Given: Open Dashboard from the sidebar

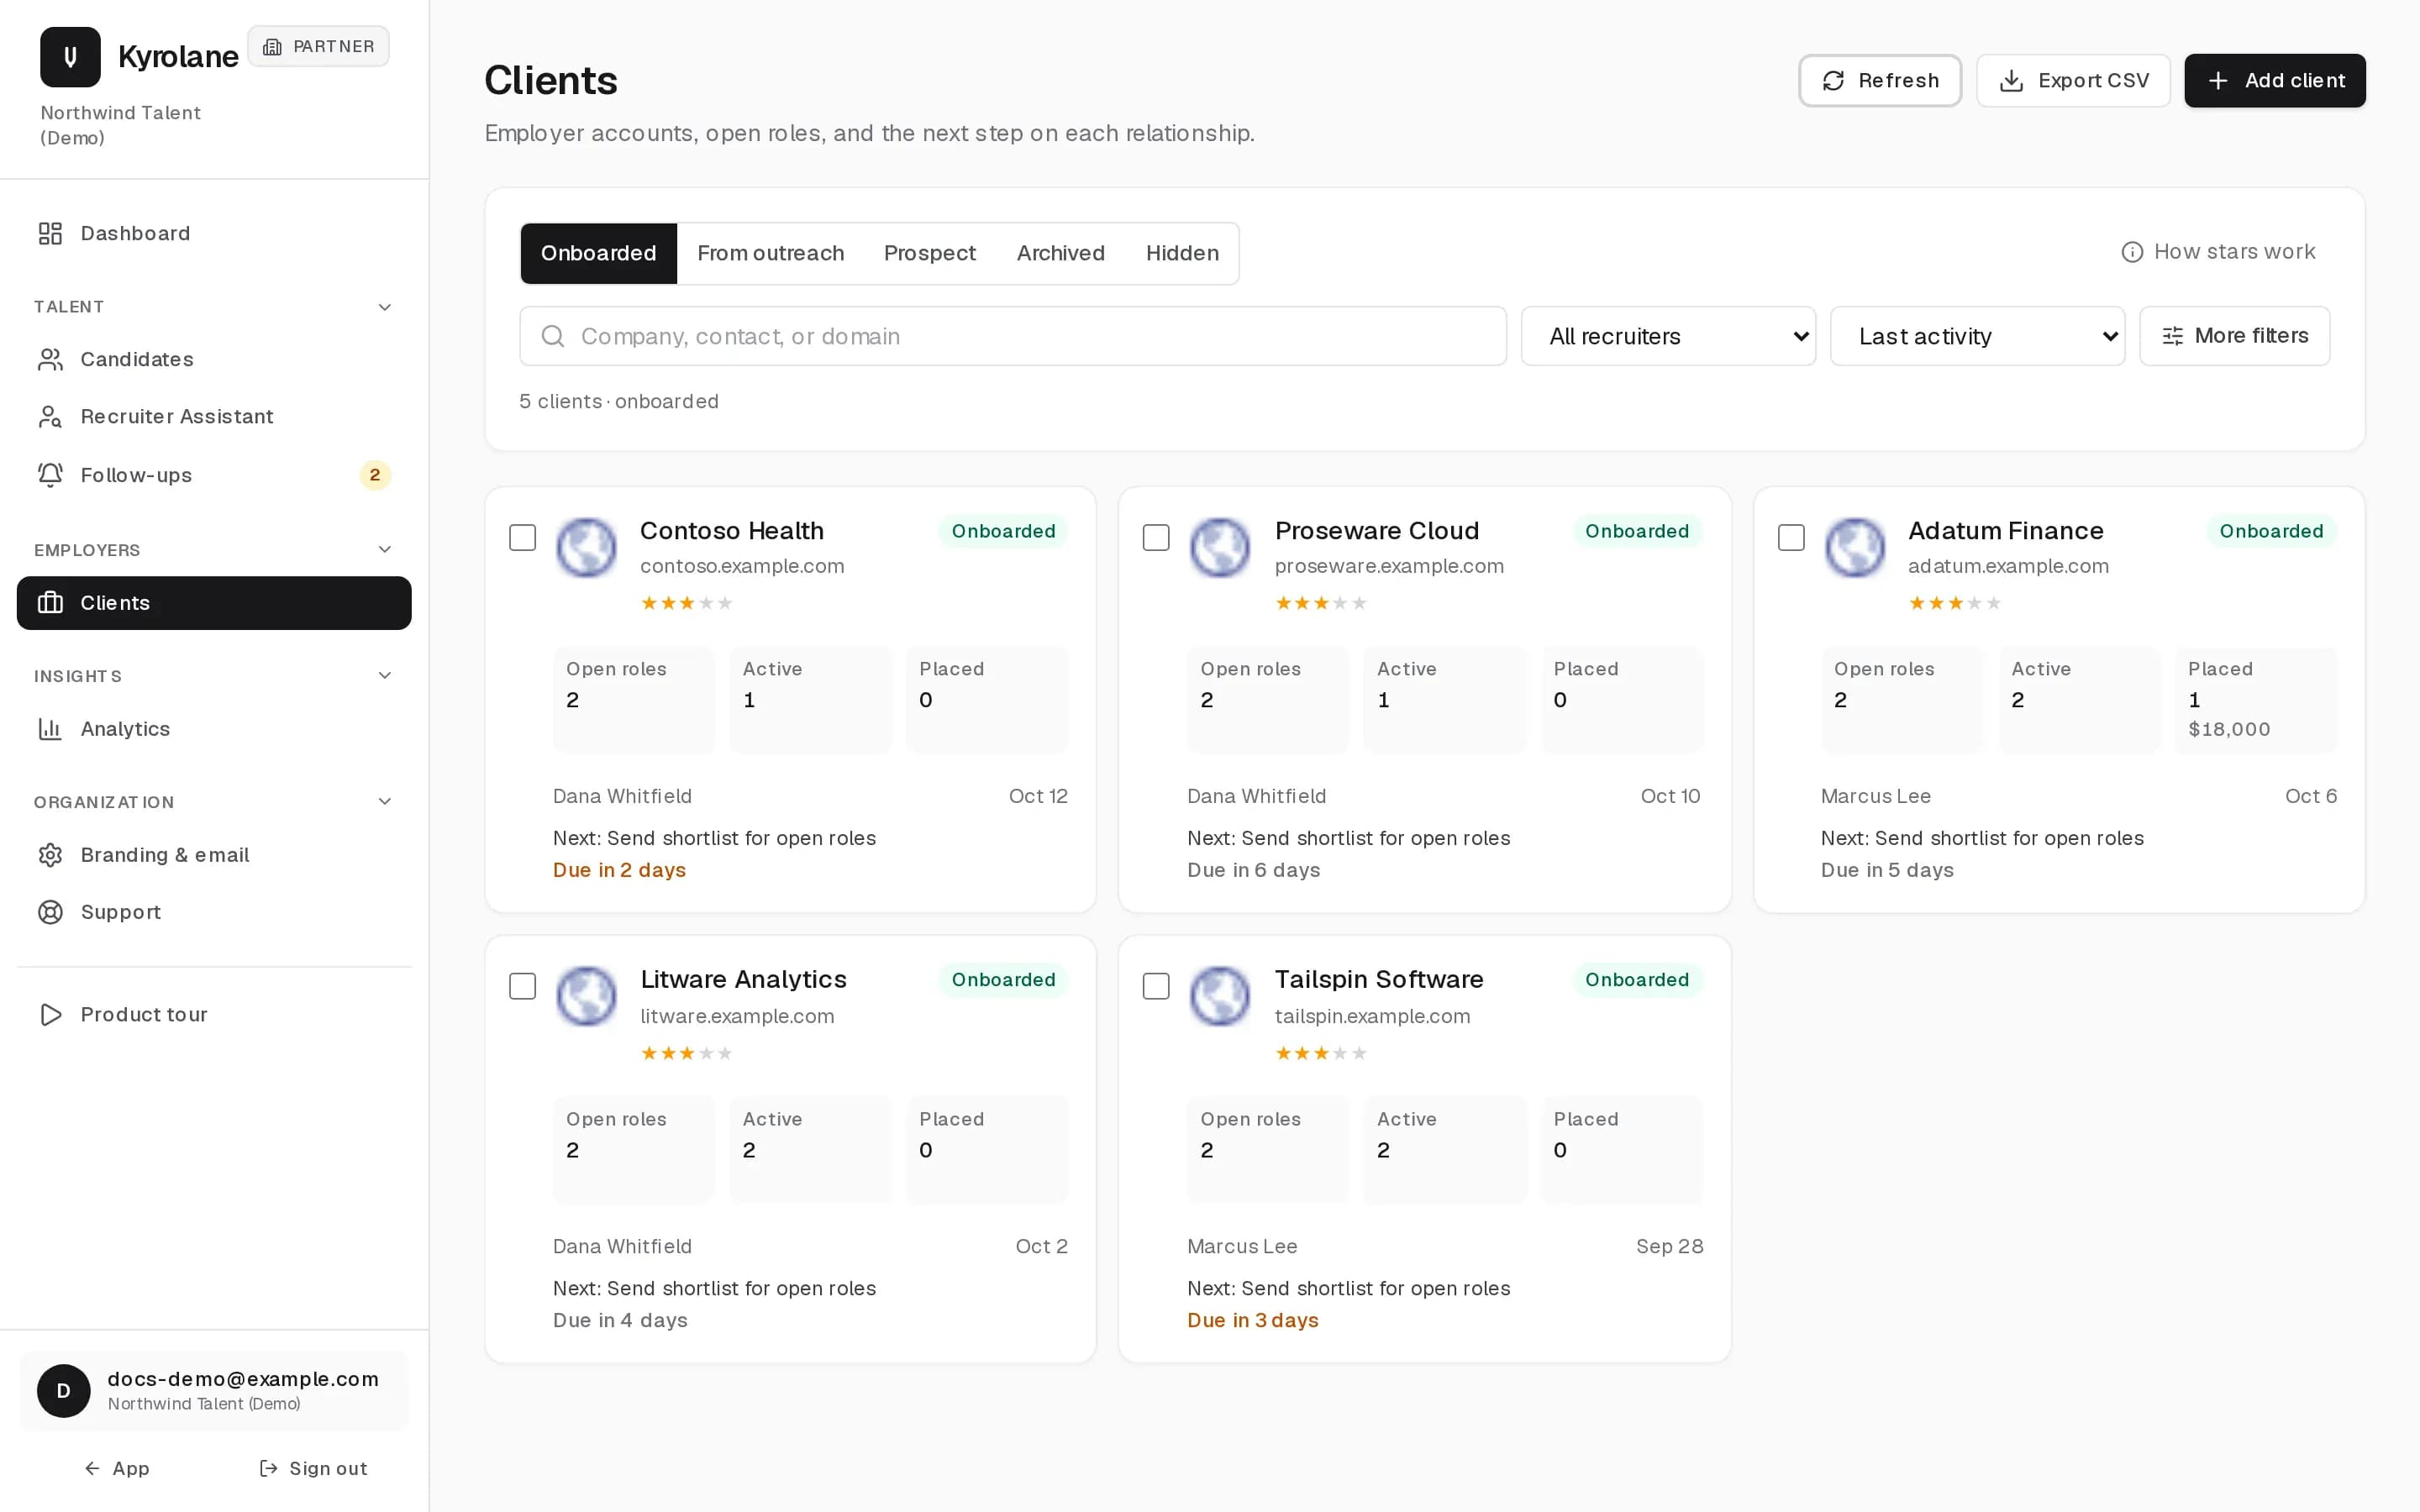Looking at the screenshot, I should [214, 233].
